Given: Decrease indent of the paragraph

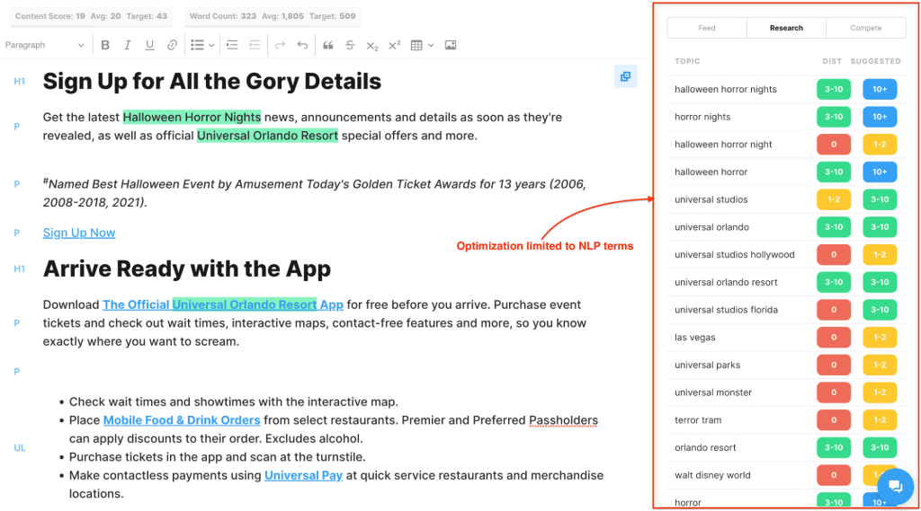Looking at the screenshot, I should [x=255, y=45].
